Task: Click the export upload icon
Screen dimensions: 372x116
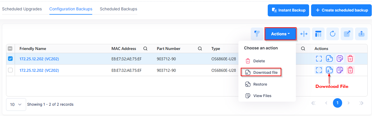Action: [361, 34]
